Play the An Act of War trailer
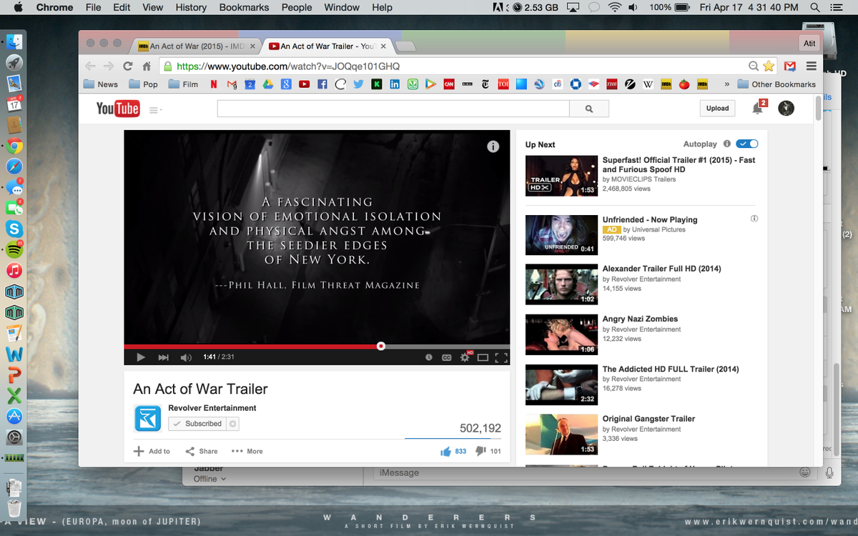Image resolution: width=858 pixels, height=536 pixels. tap(141, 357)
